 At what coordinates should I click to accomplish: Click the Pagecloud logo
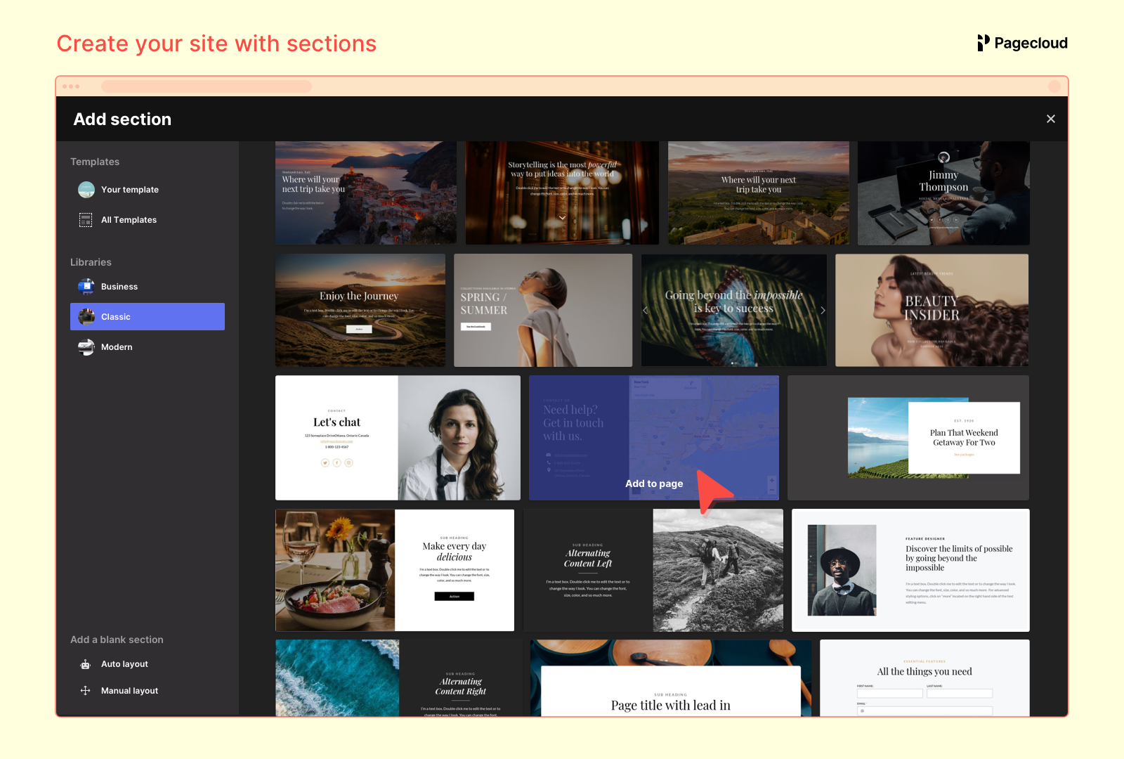[x=1022, y=43]
